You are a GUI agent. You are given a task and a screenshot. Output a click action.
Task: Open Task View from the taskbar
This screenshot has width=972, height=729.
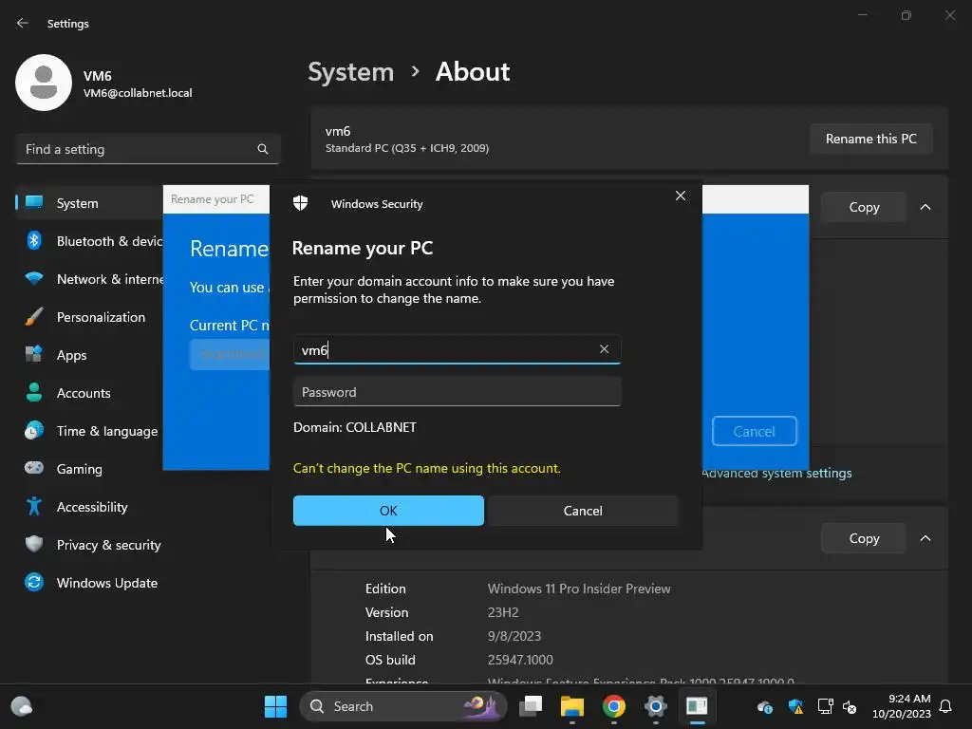(531, 706)
